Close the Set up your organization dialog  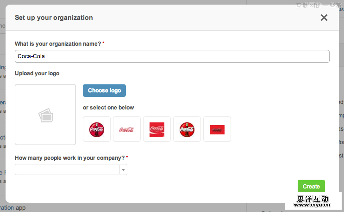click(x=324, y=18)
